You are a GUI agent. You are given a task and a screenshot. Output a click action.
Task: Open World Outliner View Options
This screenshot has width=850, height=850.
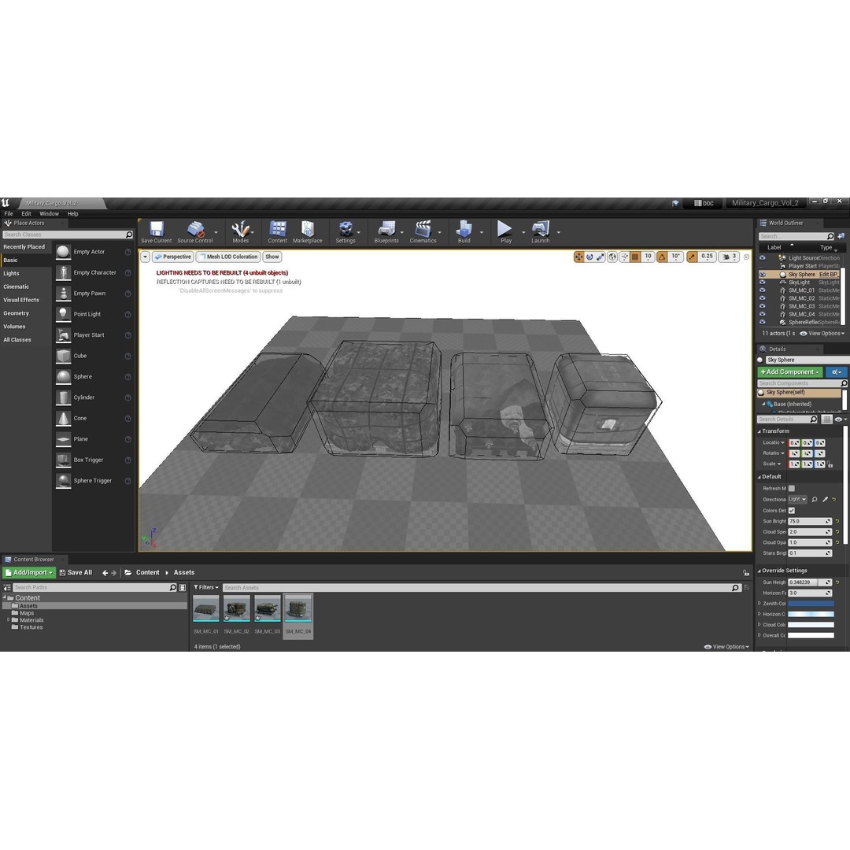[x=822, y=334]
